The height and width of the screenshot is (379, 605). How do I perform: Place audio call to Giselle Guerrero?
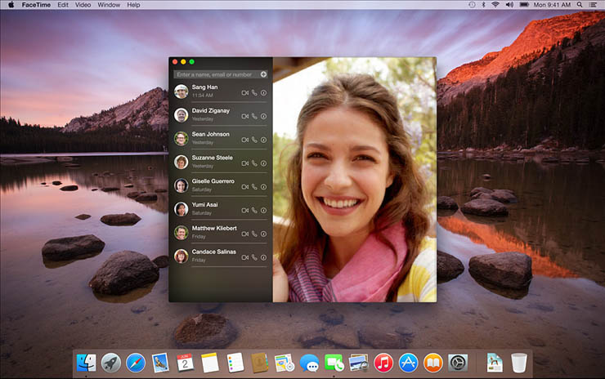[254, 187]
